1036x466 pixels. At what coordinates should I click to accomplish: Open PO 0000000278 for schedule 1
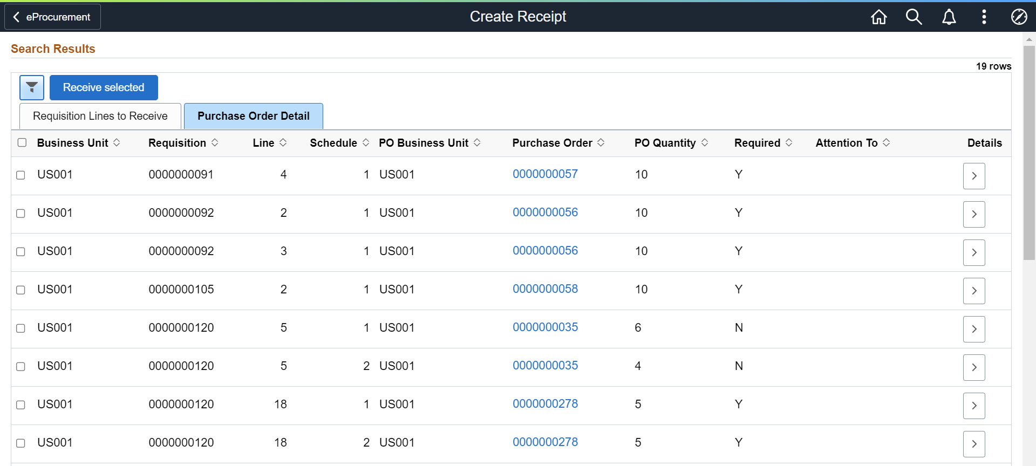545,404
